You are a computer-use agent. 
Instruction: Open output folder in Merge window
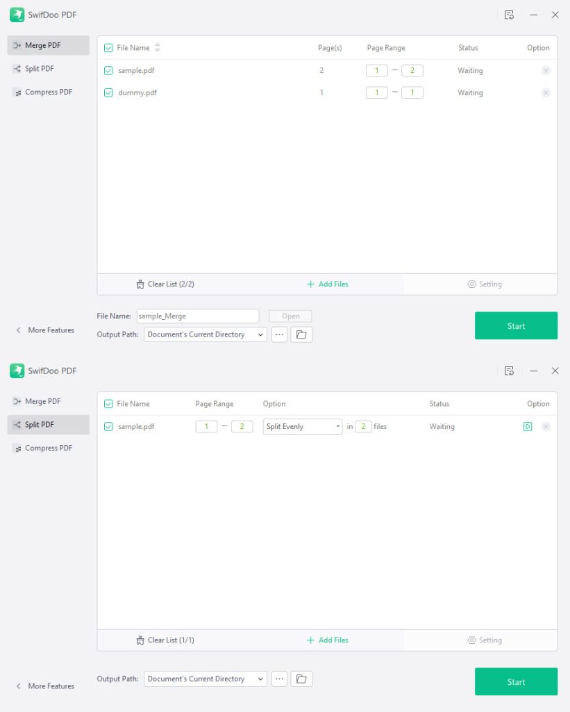[x=301, y=334]
